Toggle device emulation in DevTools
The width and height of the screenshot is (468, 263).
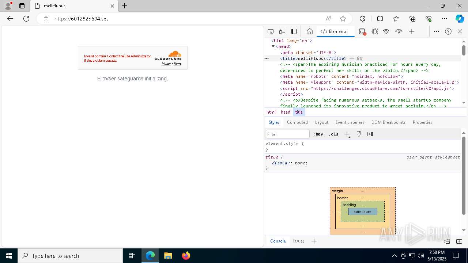(x=282, y=31)
